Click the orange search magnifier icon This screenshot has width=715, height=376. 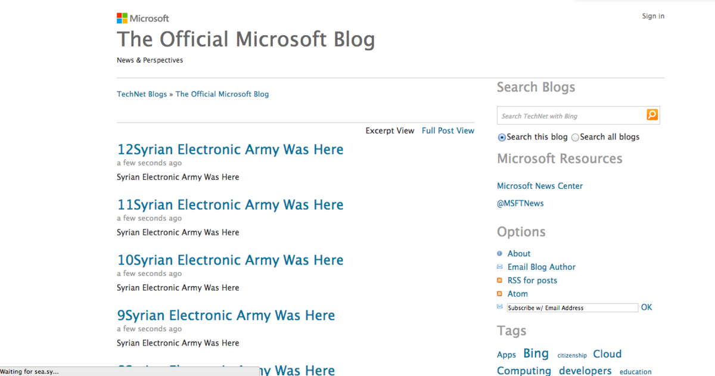pyautogui.click(x=652, y=115)
